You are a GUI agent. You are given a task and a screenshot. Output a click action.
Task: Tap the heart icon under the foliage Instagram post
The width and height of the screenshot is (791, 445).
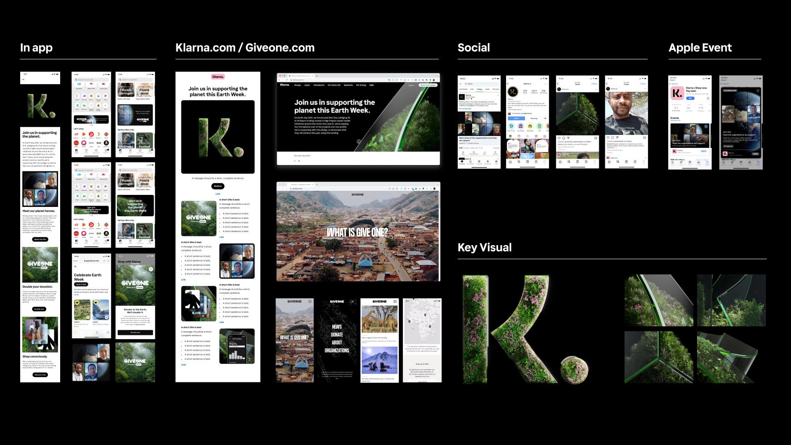click(558, 138)
